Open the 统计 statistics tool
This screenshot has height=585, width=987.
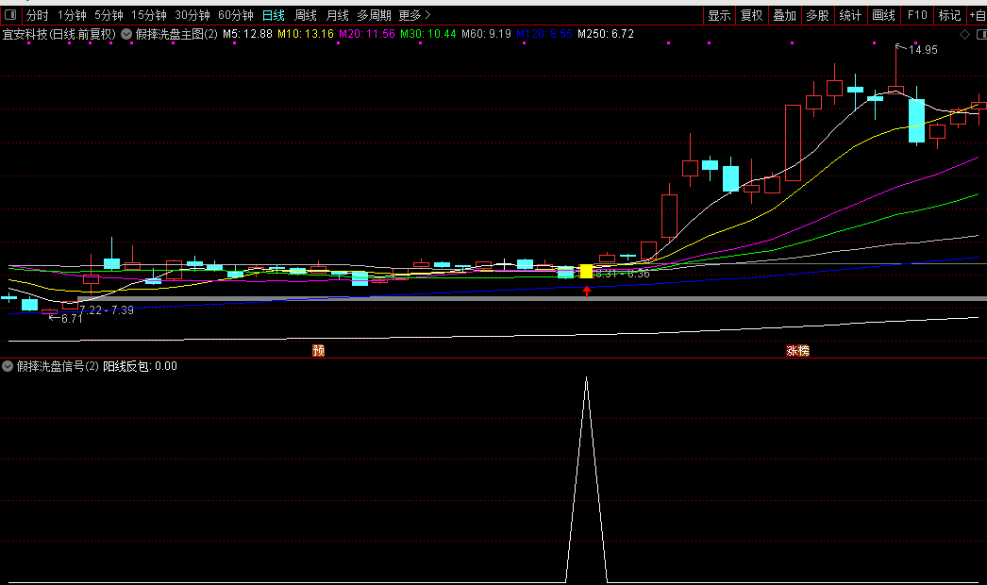click(850, 15)
